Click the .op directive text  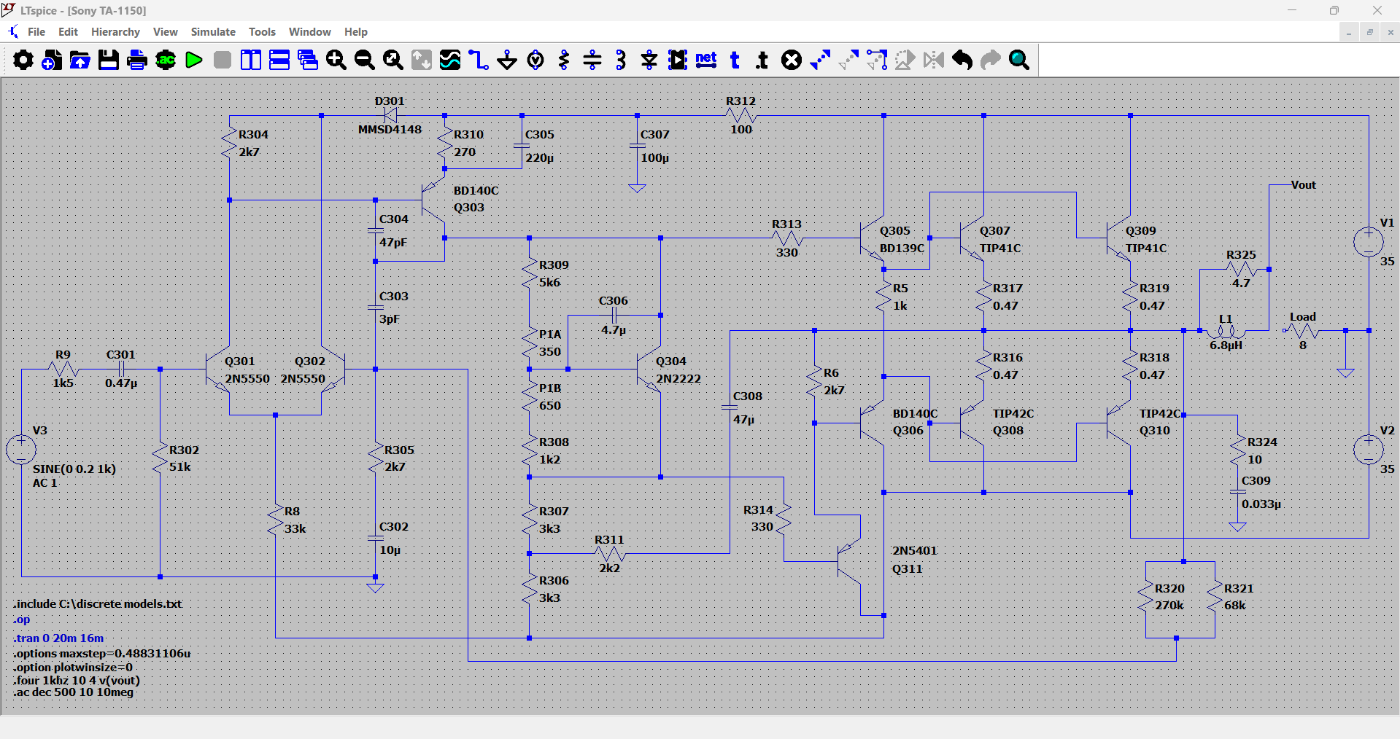tap(22, 619)
